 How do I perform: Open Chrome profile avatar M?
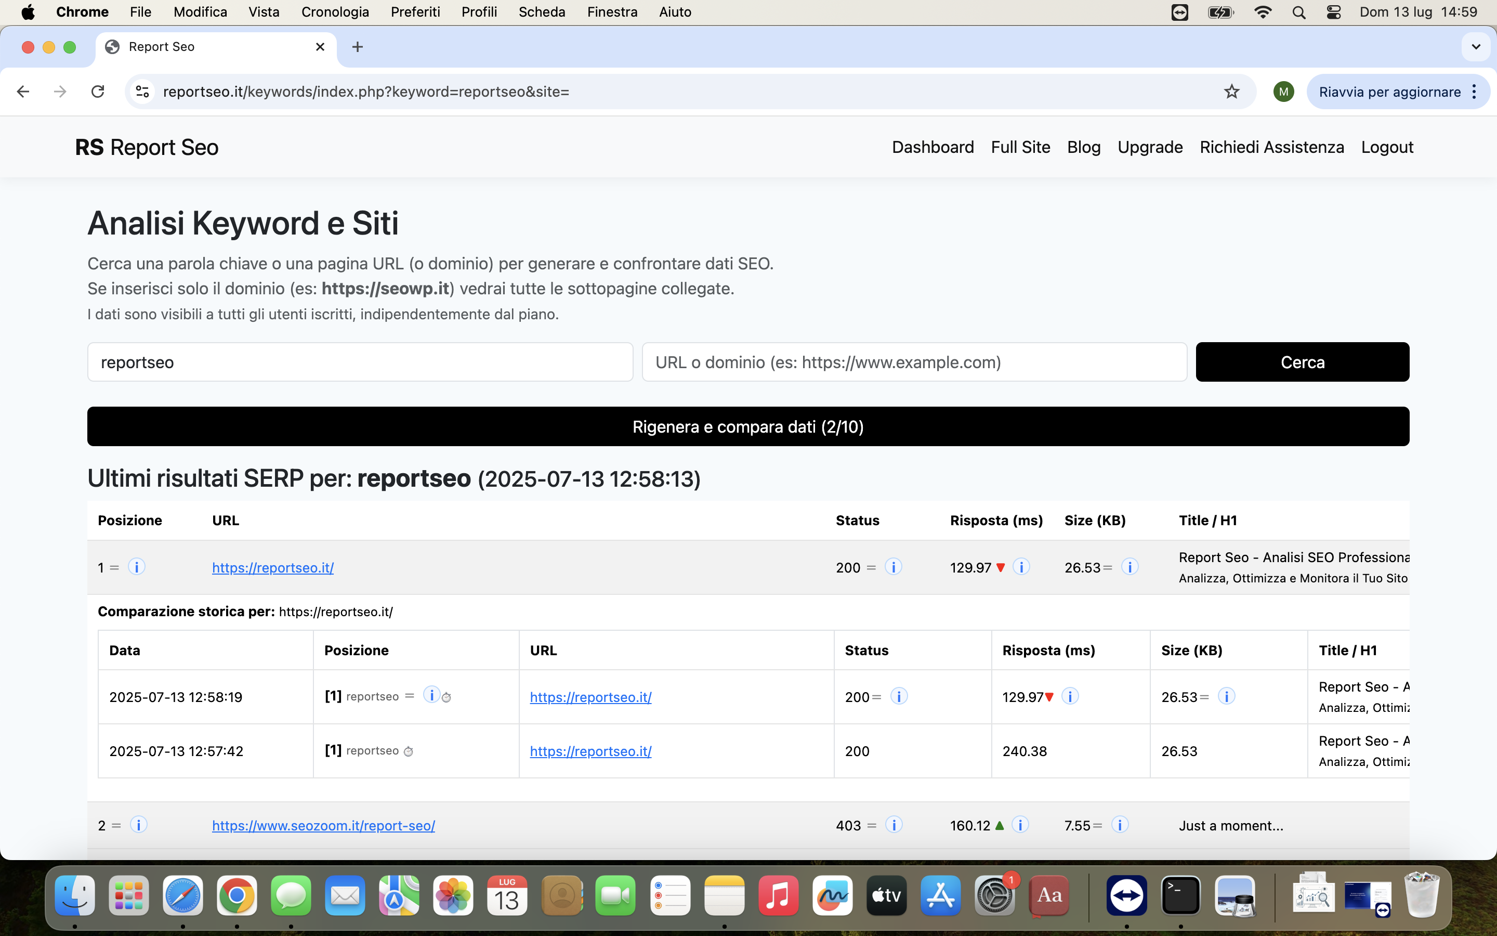click(1283, 92)
